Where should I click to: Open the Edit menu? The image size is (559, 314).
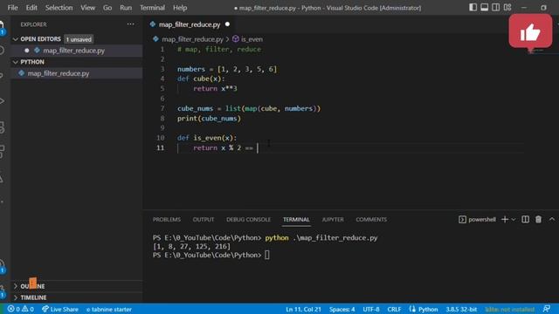31,8
